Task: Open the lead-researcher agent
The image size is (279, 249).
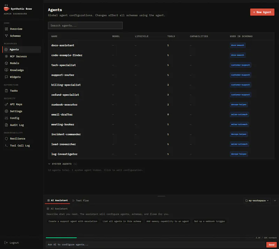Action: click(161, 144)
